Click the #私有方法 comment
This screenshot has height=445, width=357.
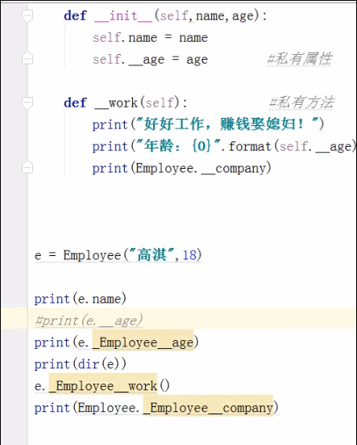[x=301, y=103]
